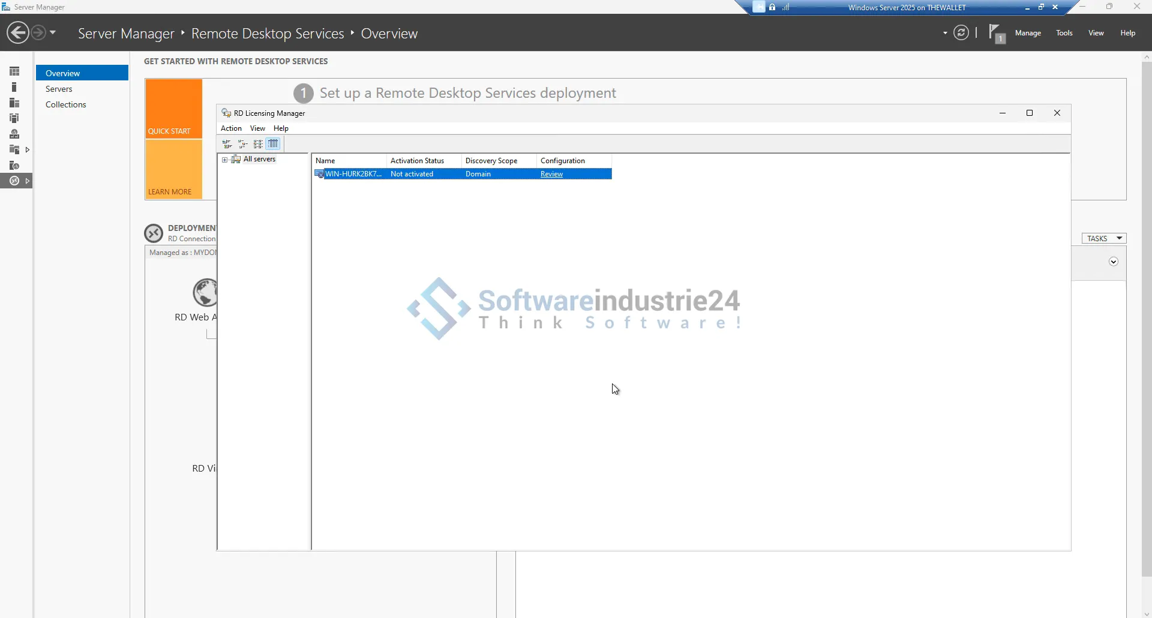This screenshot has height=618, width=1152.
Task: Click the Review configuration link
Action: pyautogui.click(x=551, y=174)
